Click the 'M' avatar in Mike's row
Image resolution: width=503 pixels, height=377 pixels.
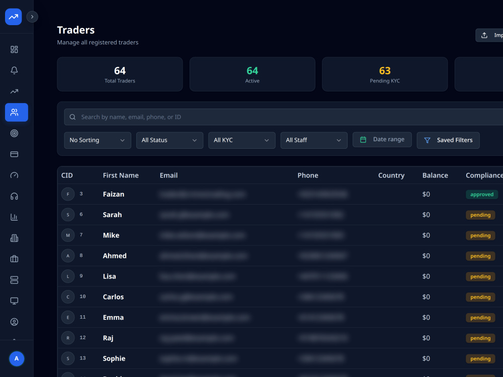[68, 235]
